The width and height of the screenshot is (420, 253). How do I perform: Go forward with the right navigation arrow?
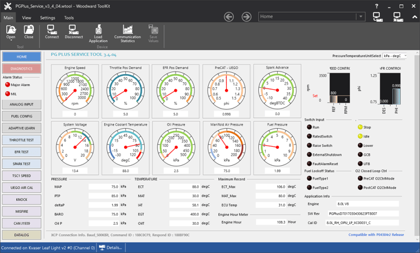tap(246, 17)
